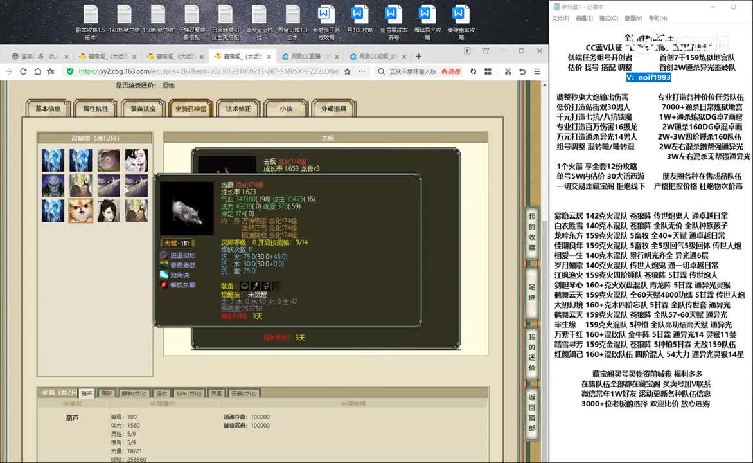Screen dimensions: 753x463
Task: Open 组号零成本养号 desktop document
Action: click(x=393, y=23)
